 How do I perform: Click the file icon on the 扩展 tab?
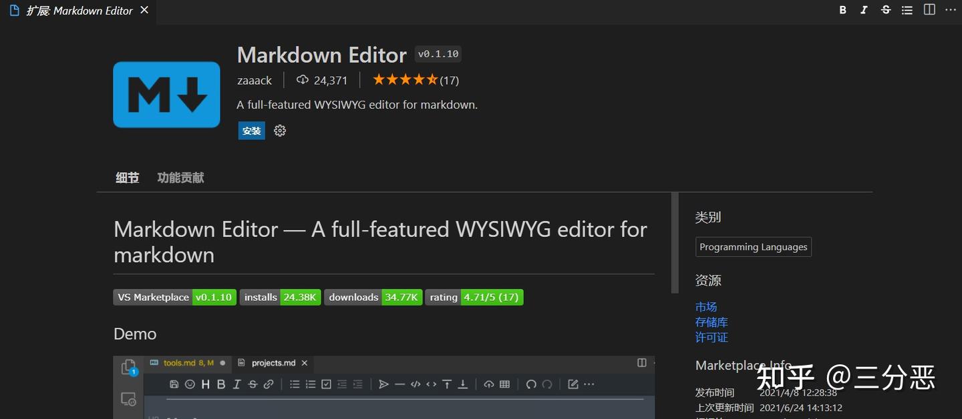pyautogui.click(x=15, y=10)
